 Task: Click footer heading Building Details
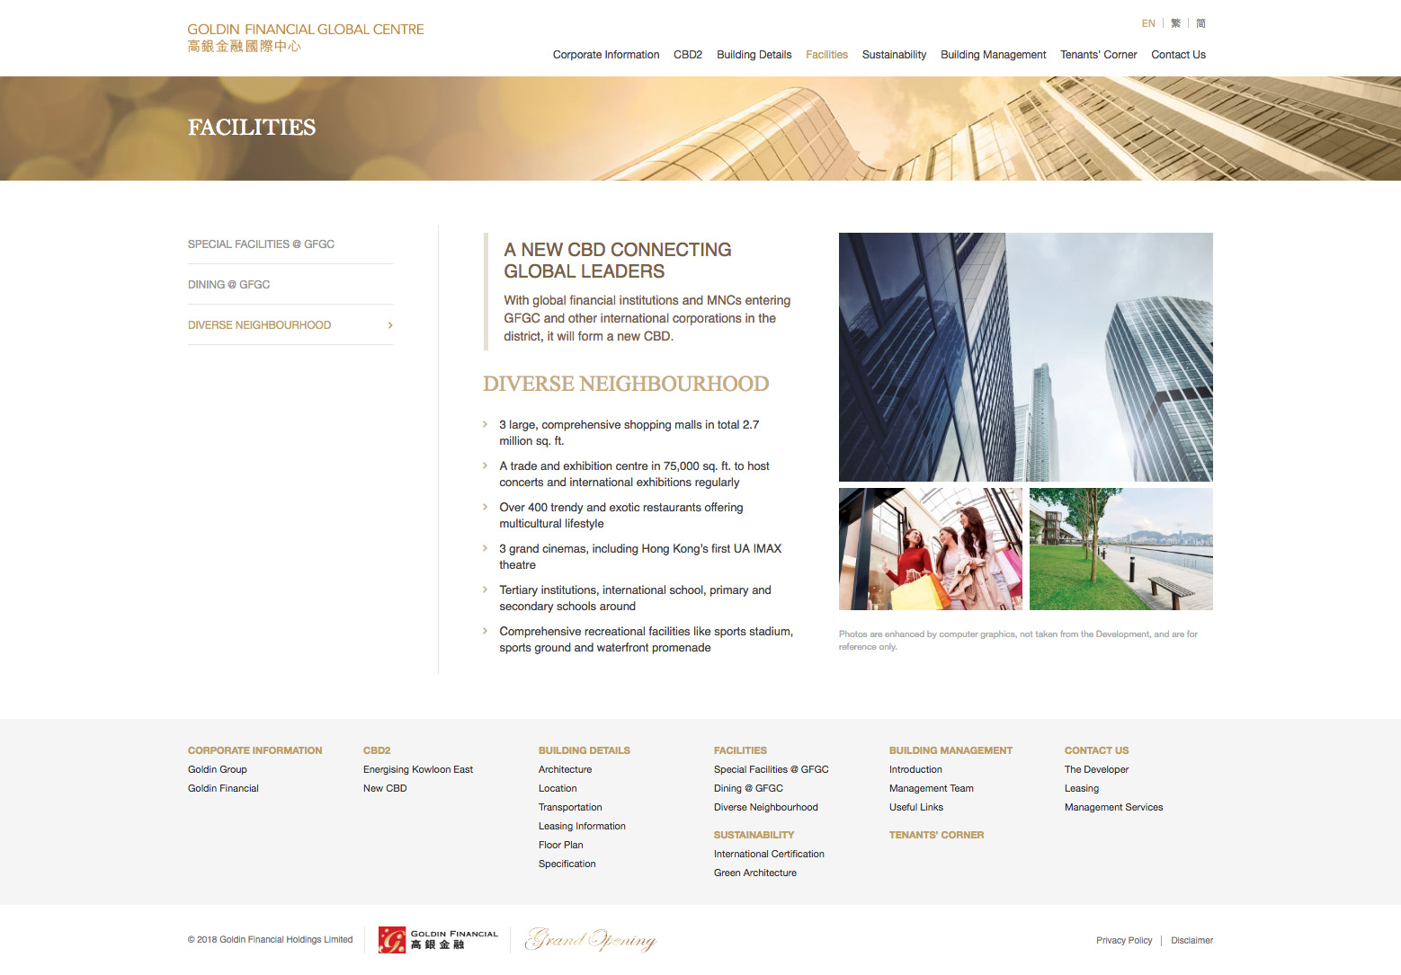click(x=584, y=750)
